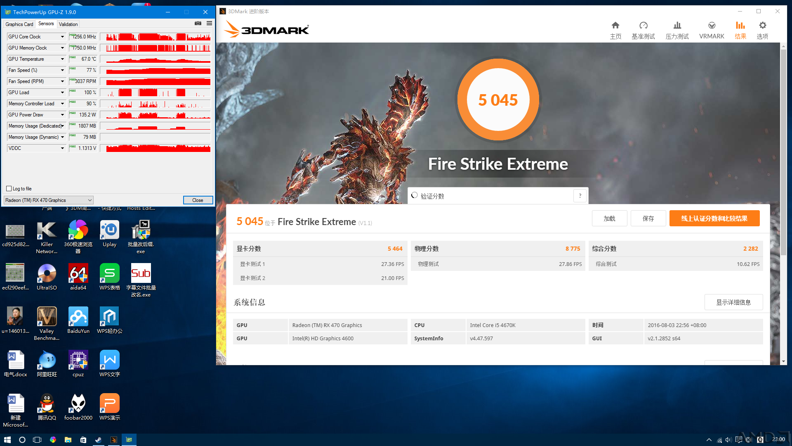Expand the GPU Temperature sensor dropdown
792x446 pixels.
coord(62,59)
